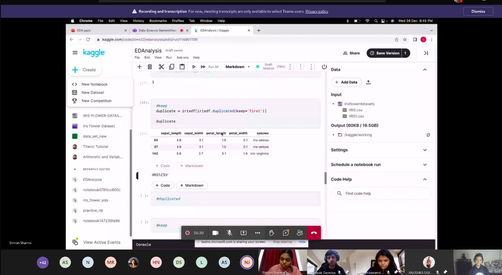Screen dimensions: 502x275
Task: Raise hand in the Teams call
Action: coord(271,233)
